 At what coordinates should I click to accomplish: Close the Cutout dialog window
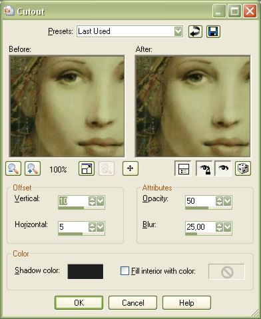(x=250, y=11)
